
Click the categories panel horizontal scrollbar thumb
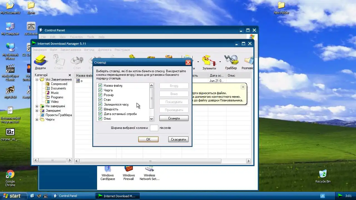53,160
